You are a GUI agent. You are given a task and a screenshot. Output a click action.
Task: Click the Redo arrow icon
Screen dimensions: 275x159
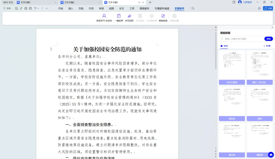pyautogui.click(x=42, y=8)
